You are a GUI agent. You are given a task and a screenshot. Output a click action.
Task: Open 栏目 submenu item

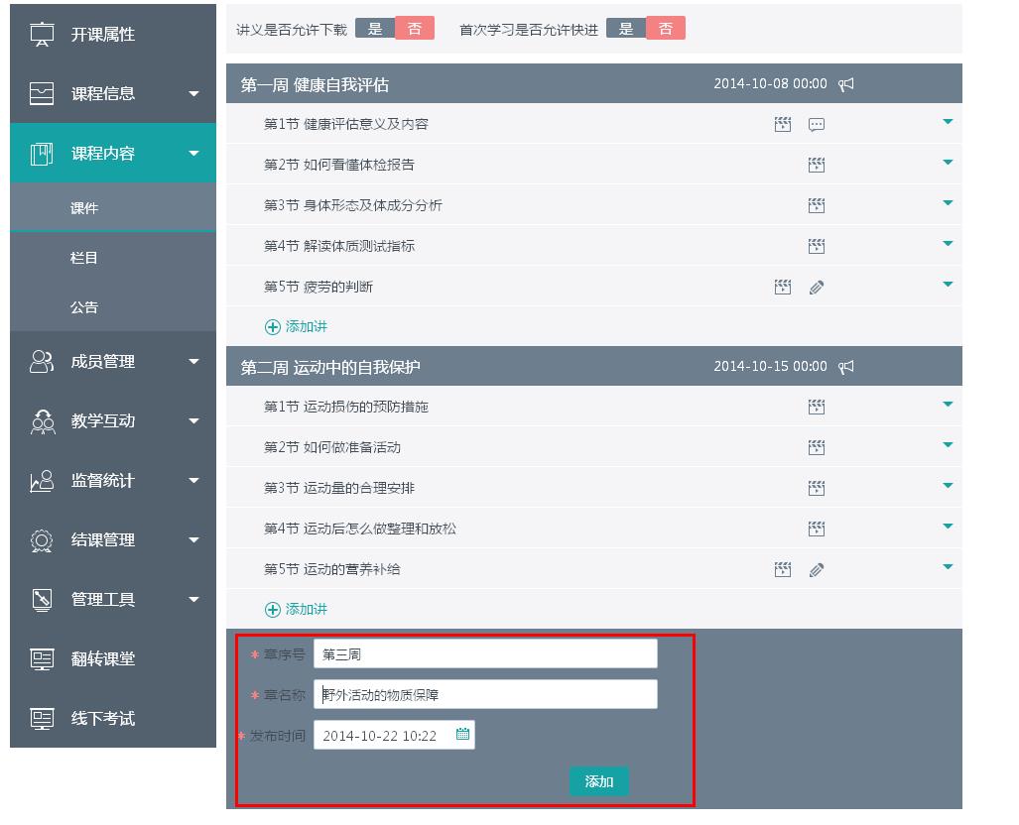pos(84,258)
